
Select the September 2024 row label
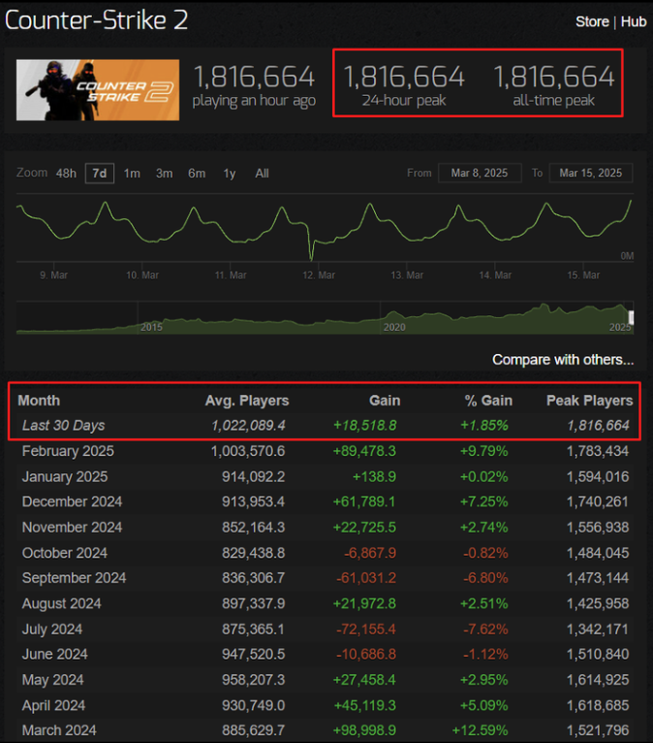(x=74, y=578)
